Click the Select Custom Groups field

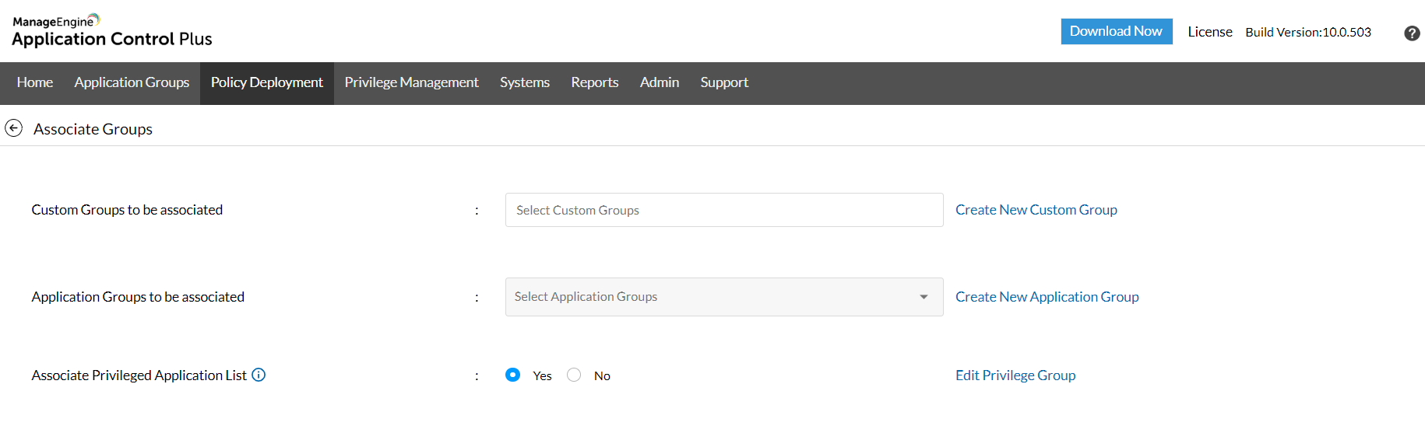click(723, 210)
